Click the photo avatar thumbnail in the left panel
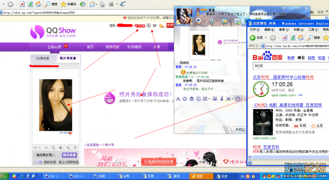Image resolution: width=329 pixels, height=180 pixels. tap(55, 105)
